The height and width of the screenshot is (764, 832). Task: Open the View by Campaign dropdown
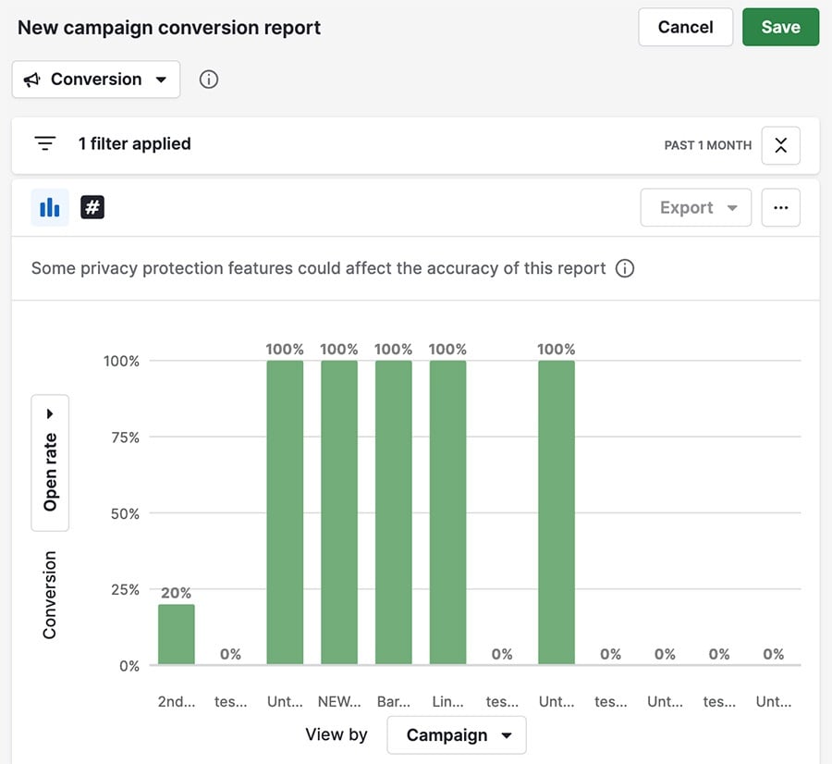[456, 734]
